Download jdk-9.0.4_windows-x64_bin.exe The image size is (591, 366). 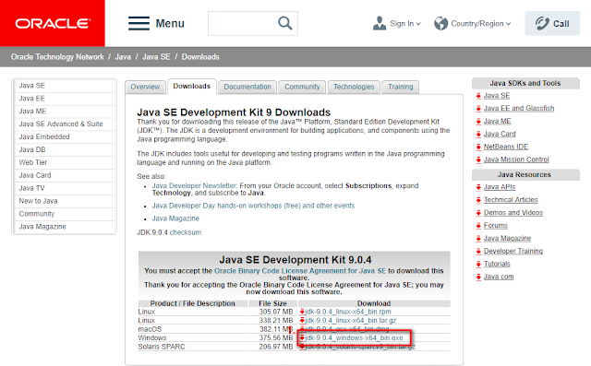[354, 337]
